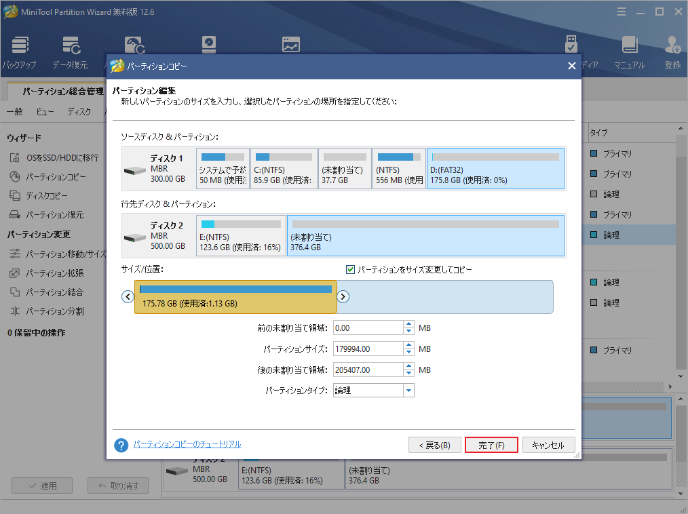Image resolution: width=688 pixels, height=514 pixels.
Task: Open the パーティションコピーのチュートリアル link
Action: pos(187,445)
